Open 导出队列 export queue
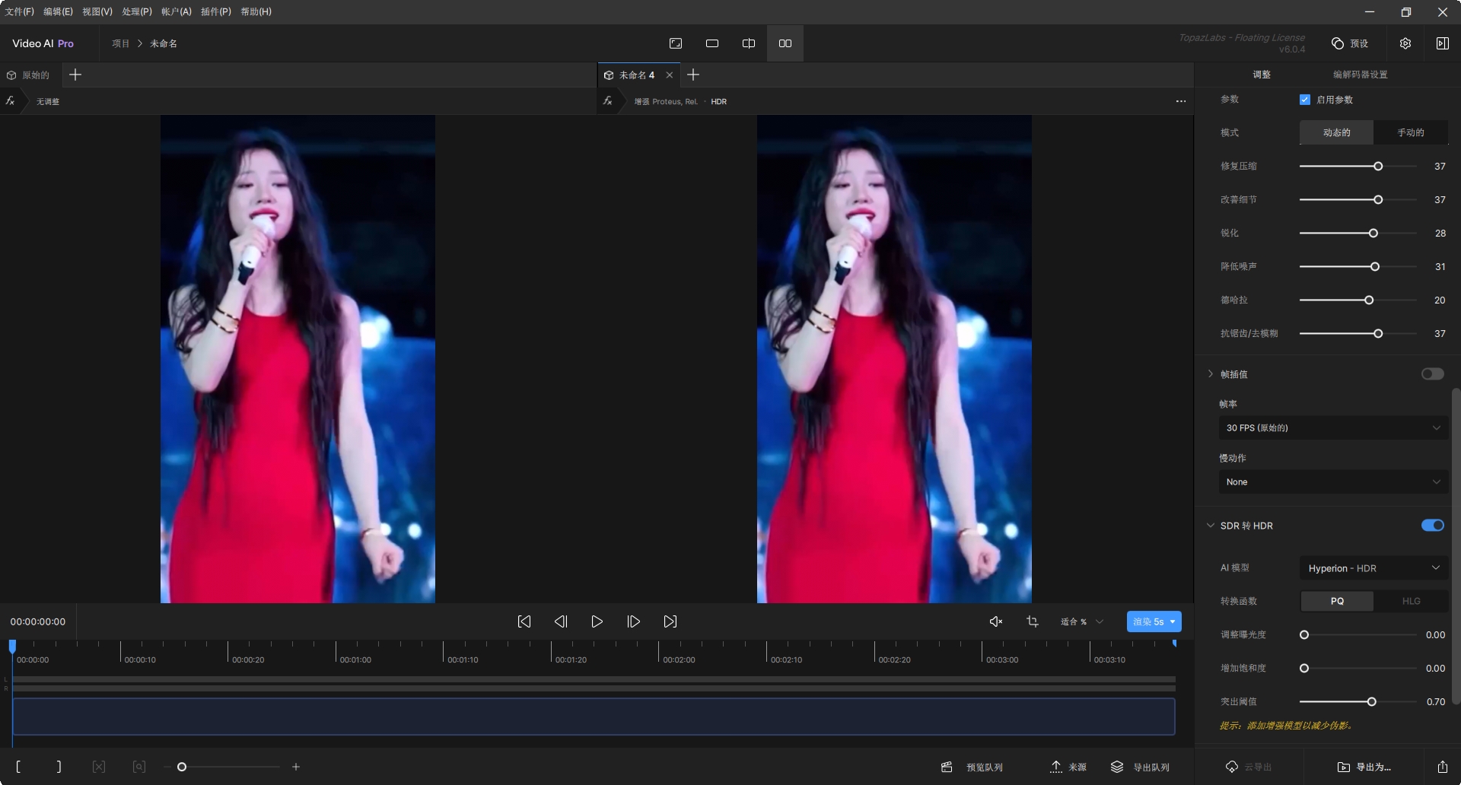 click(x=1140, y=767)
